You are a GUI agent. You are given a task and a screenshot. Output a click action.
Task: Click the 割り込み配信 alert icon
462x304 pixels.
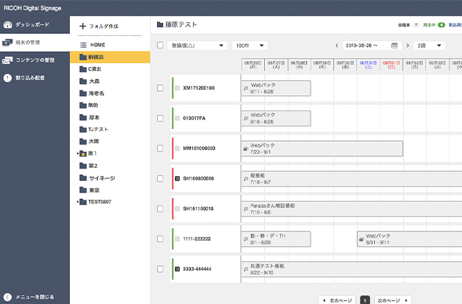click(x=8, y=77)
